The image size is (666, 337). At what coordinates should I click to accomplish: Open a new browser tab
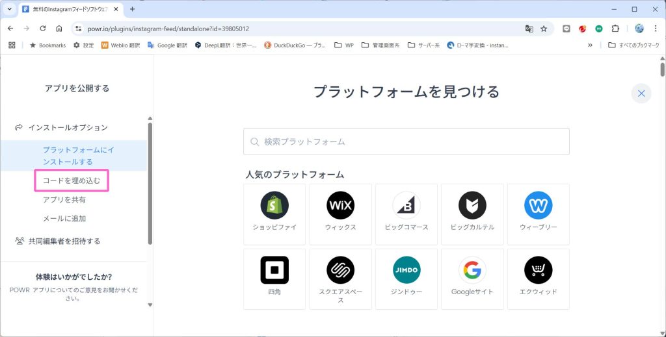[132, 9]
